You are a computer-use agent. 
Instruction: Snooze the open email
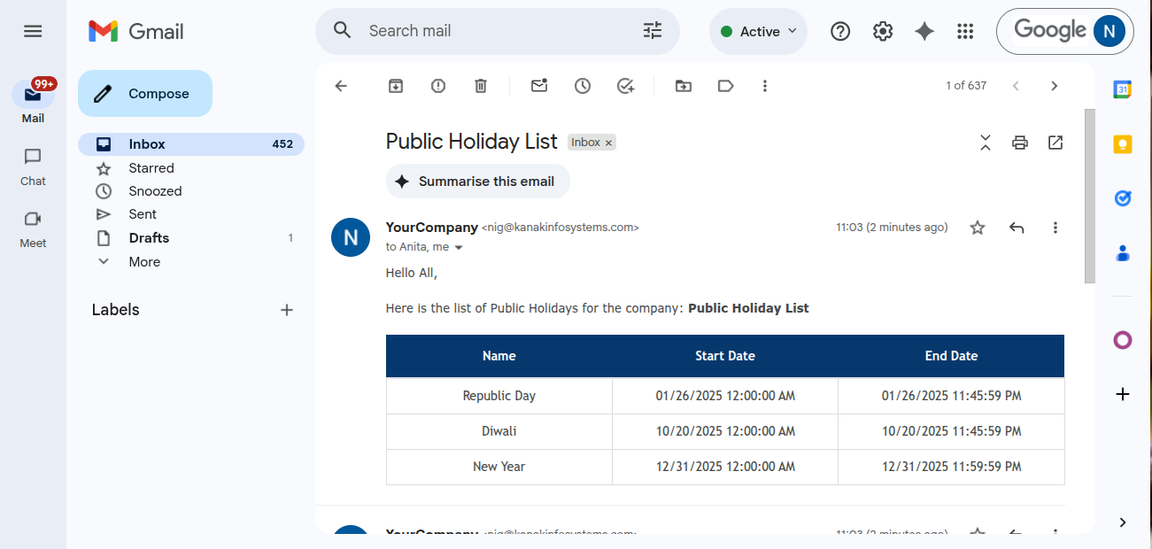click(582, 86)
